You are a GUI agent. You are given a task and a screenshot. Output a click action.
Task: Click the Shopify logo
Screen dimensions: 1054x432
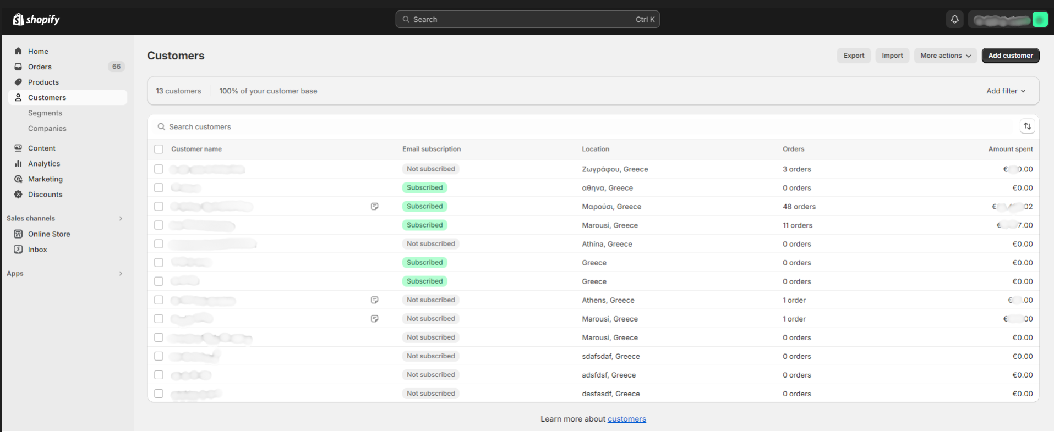(x=36, y=19)
